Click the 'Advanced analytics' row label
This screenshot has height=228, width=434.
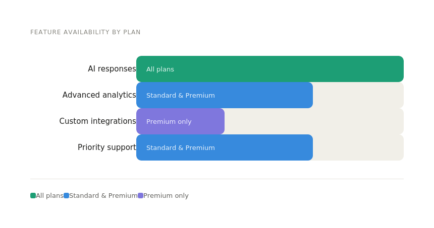[x=99, y=95]
